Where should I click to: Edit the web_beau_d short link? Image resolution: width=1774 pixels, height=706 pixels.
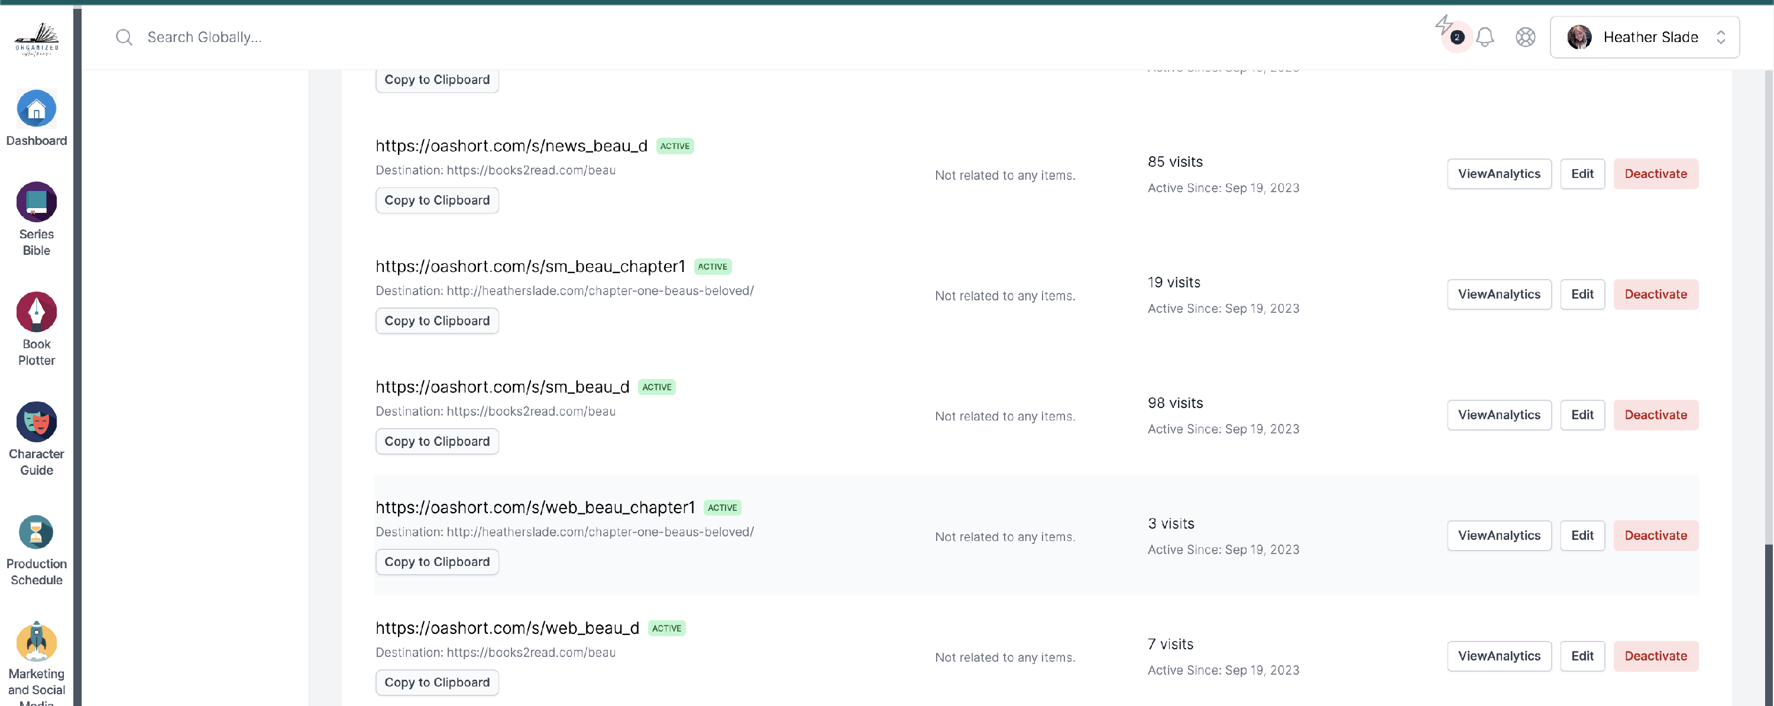(x=1582, y=656)
